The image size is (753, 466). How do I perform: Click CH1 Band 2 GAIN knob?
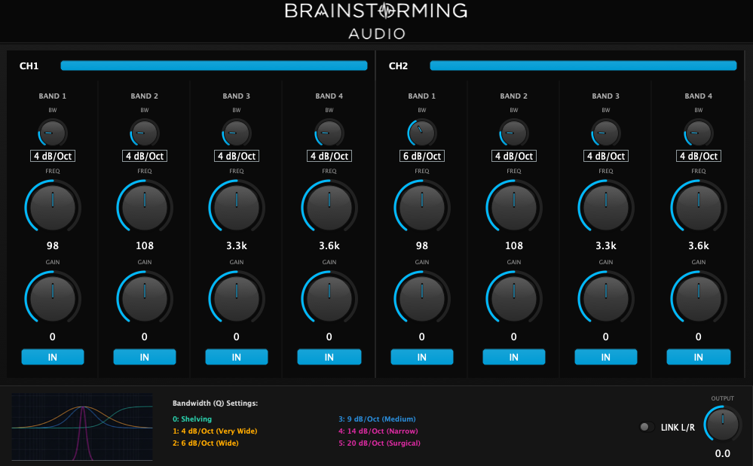click(x=145, y=299)
